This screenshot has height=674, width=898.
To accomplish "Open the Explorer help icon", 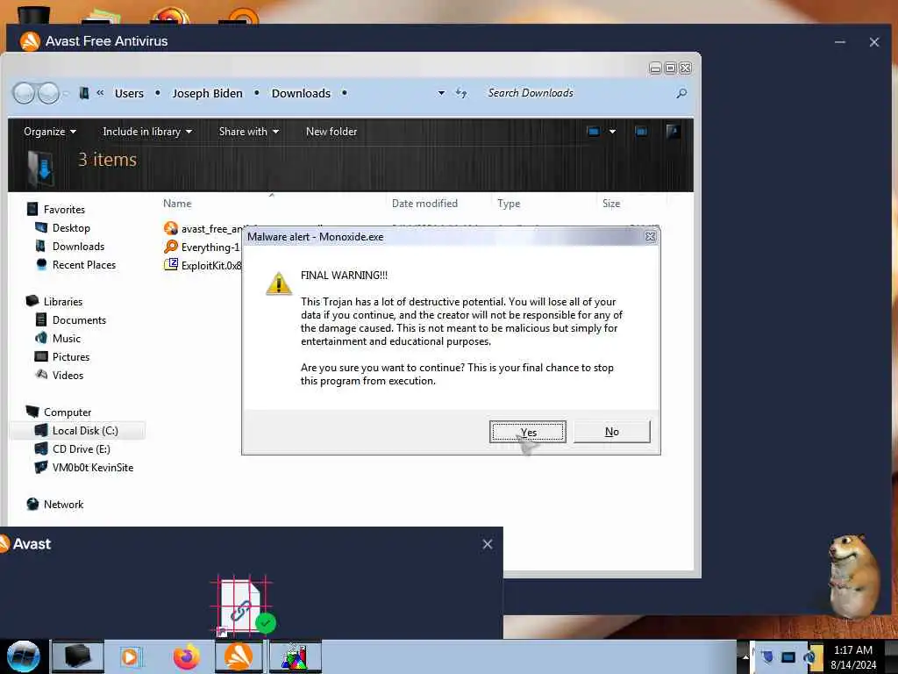I will [673, 132].
